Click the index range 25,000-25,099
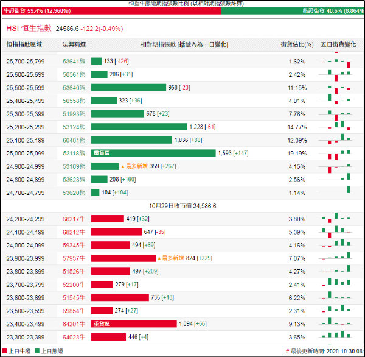The height and width of the screenshot is (357, 365). (26, 153)
